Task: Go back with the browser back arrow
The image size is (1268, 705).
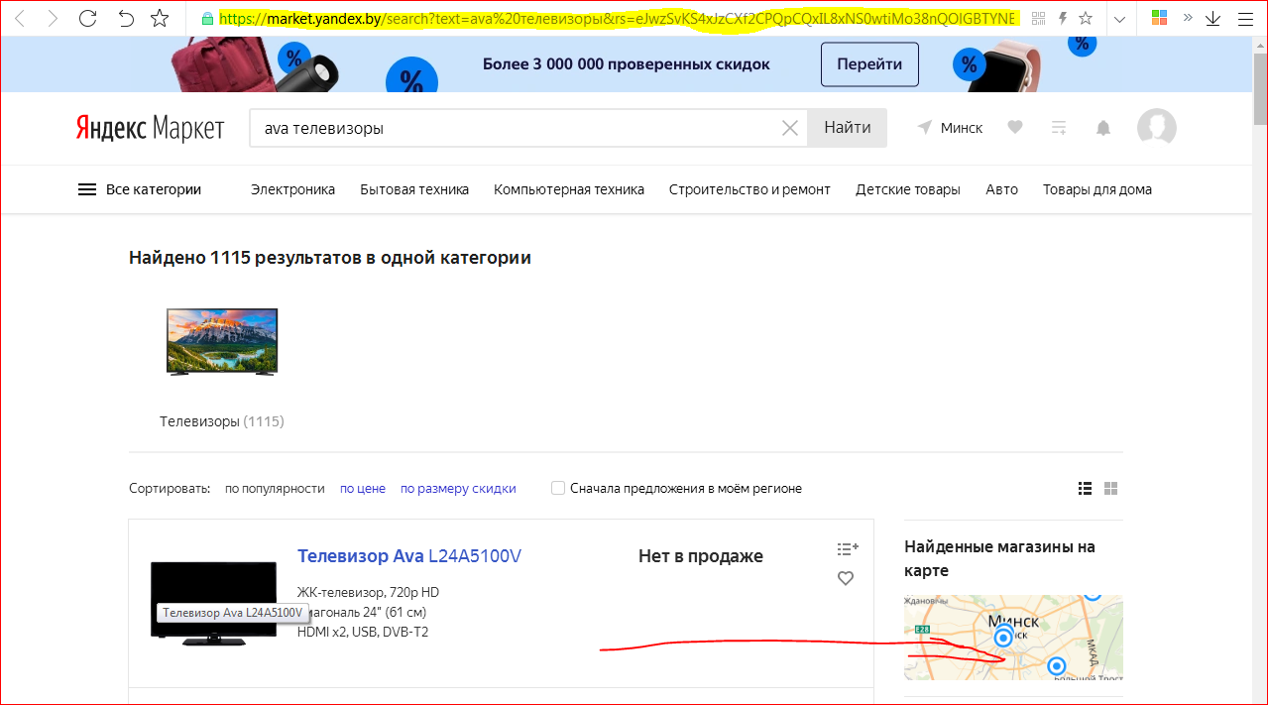Action: [20, 18]
